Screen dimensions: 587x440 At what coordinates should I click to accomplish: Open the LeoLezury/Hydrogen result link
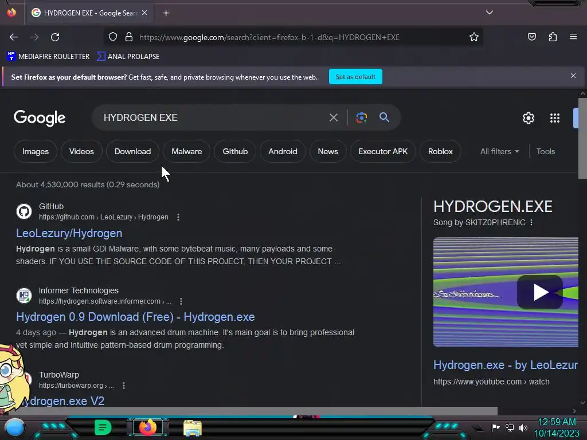click(x=69, y=233)
